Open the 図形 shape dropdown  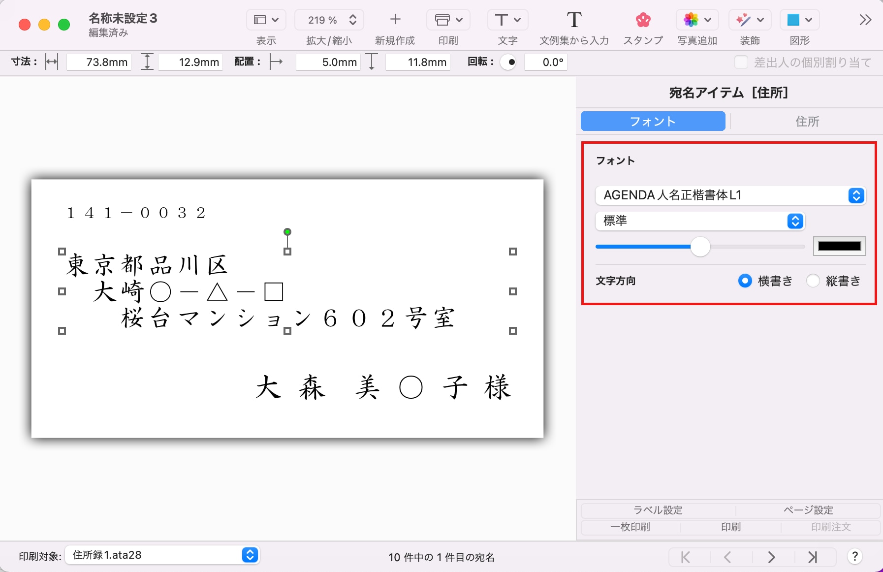tap(799, 20)
